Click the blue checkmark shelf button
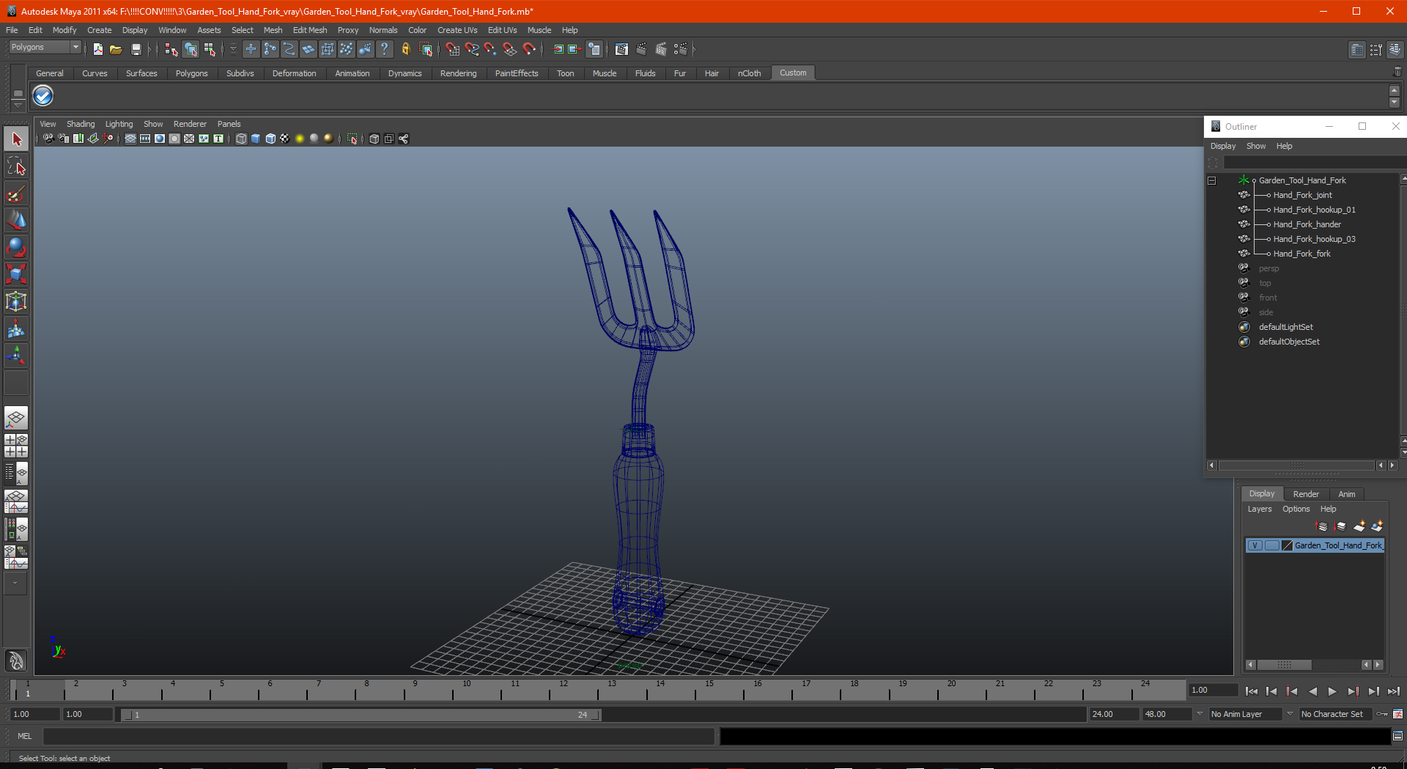Screen dimensions: 1407x769 tap(43, 96)
